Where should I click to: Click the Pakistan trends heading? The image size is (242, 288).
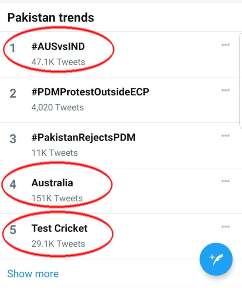(x=50, y=17)
